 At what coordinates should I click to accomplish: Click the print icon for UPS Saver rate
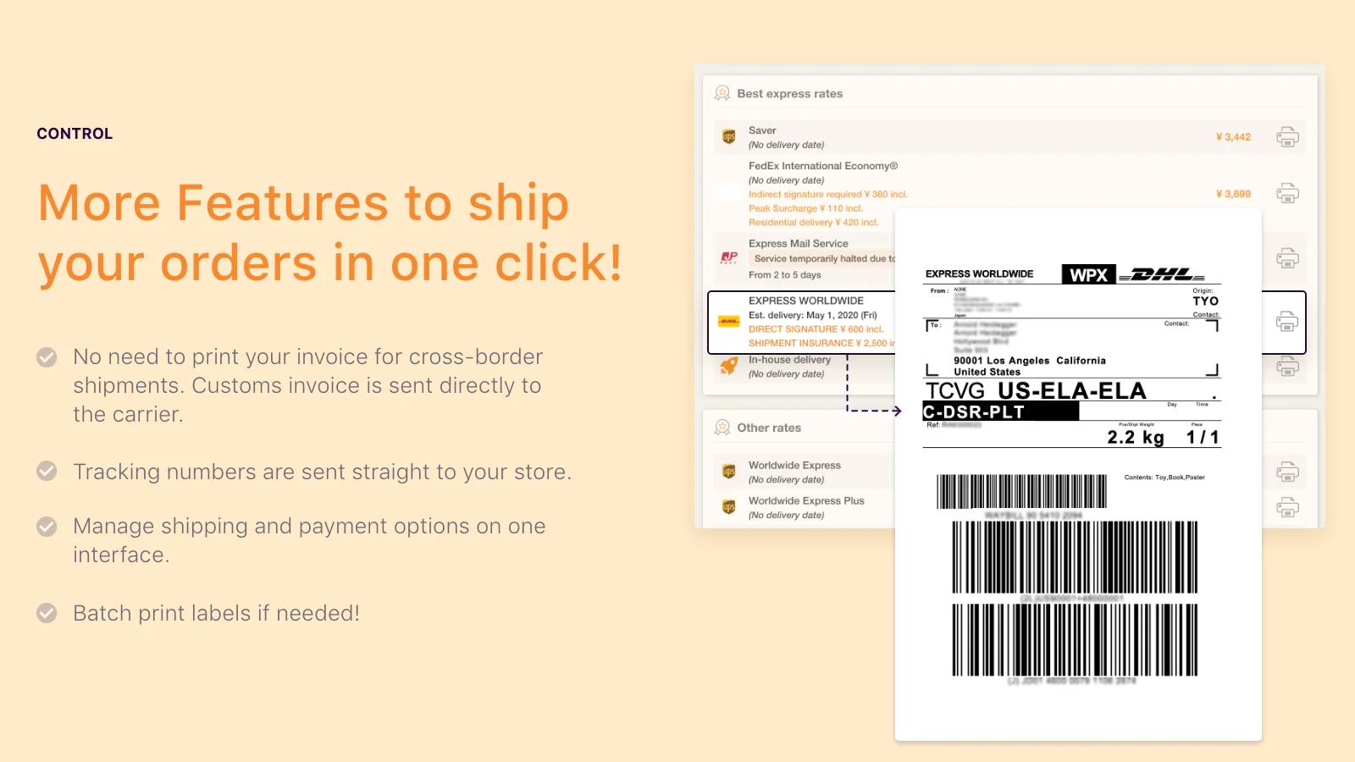[1287, 136]
